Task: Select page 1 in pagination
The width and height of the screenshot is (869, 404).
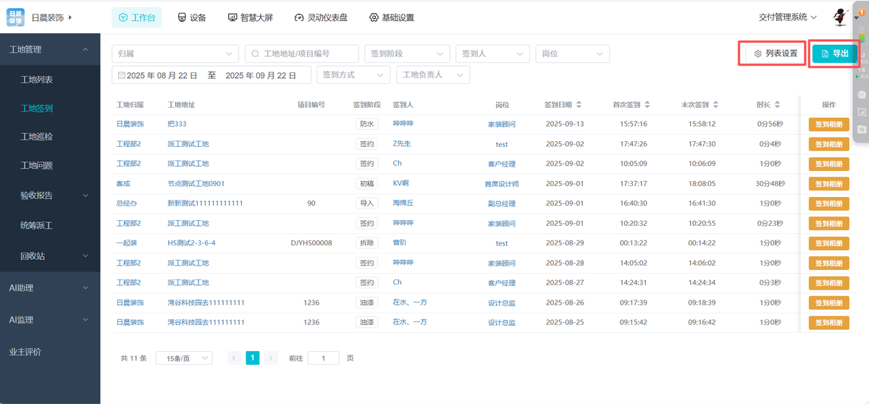Action: [x=253, y=358]
